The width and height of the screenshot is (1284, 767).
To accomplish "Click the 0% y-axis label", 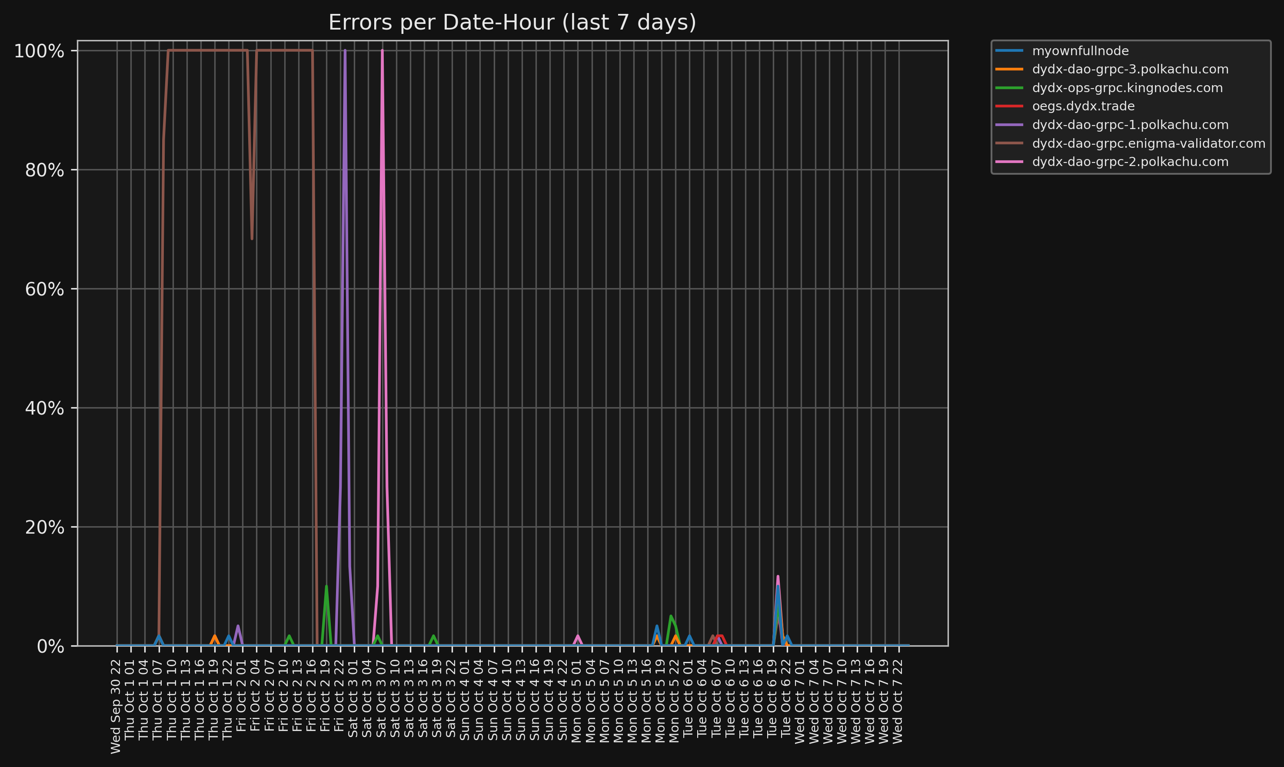I will click(x=51, y=647).
